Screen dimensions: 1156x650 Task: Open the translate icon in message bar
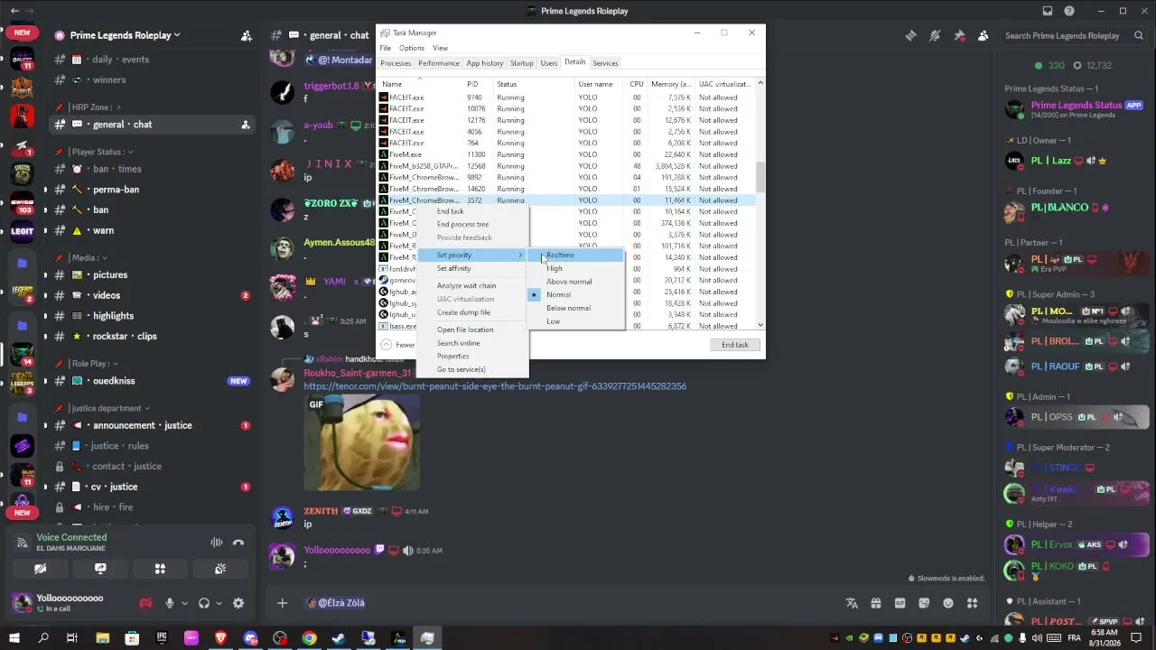pos(851,603)
